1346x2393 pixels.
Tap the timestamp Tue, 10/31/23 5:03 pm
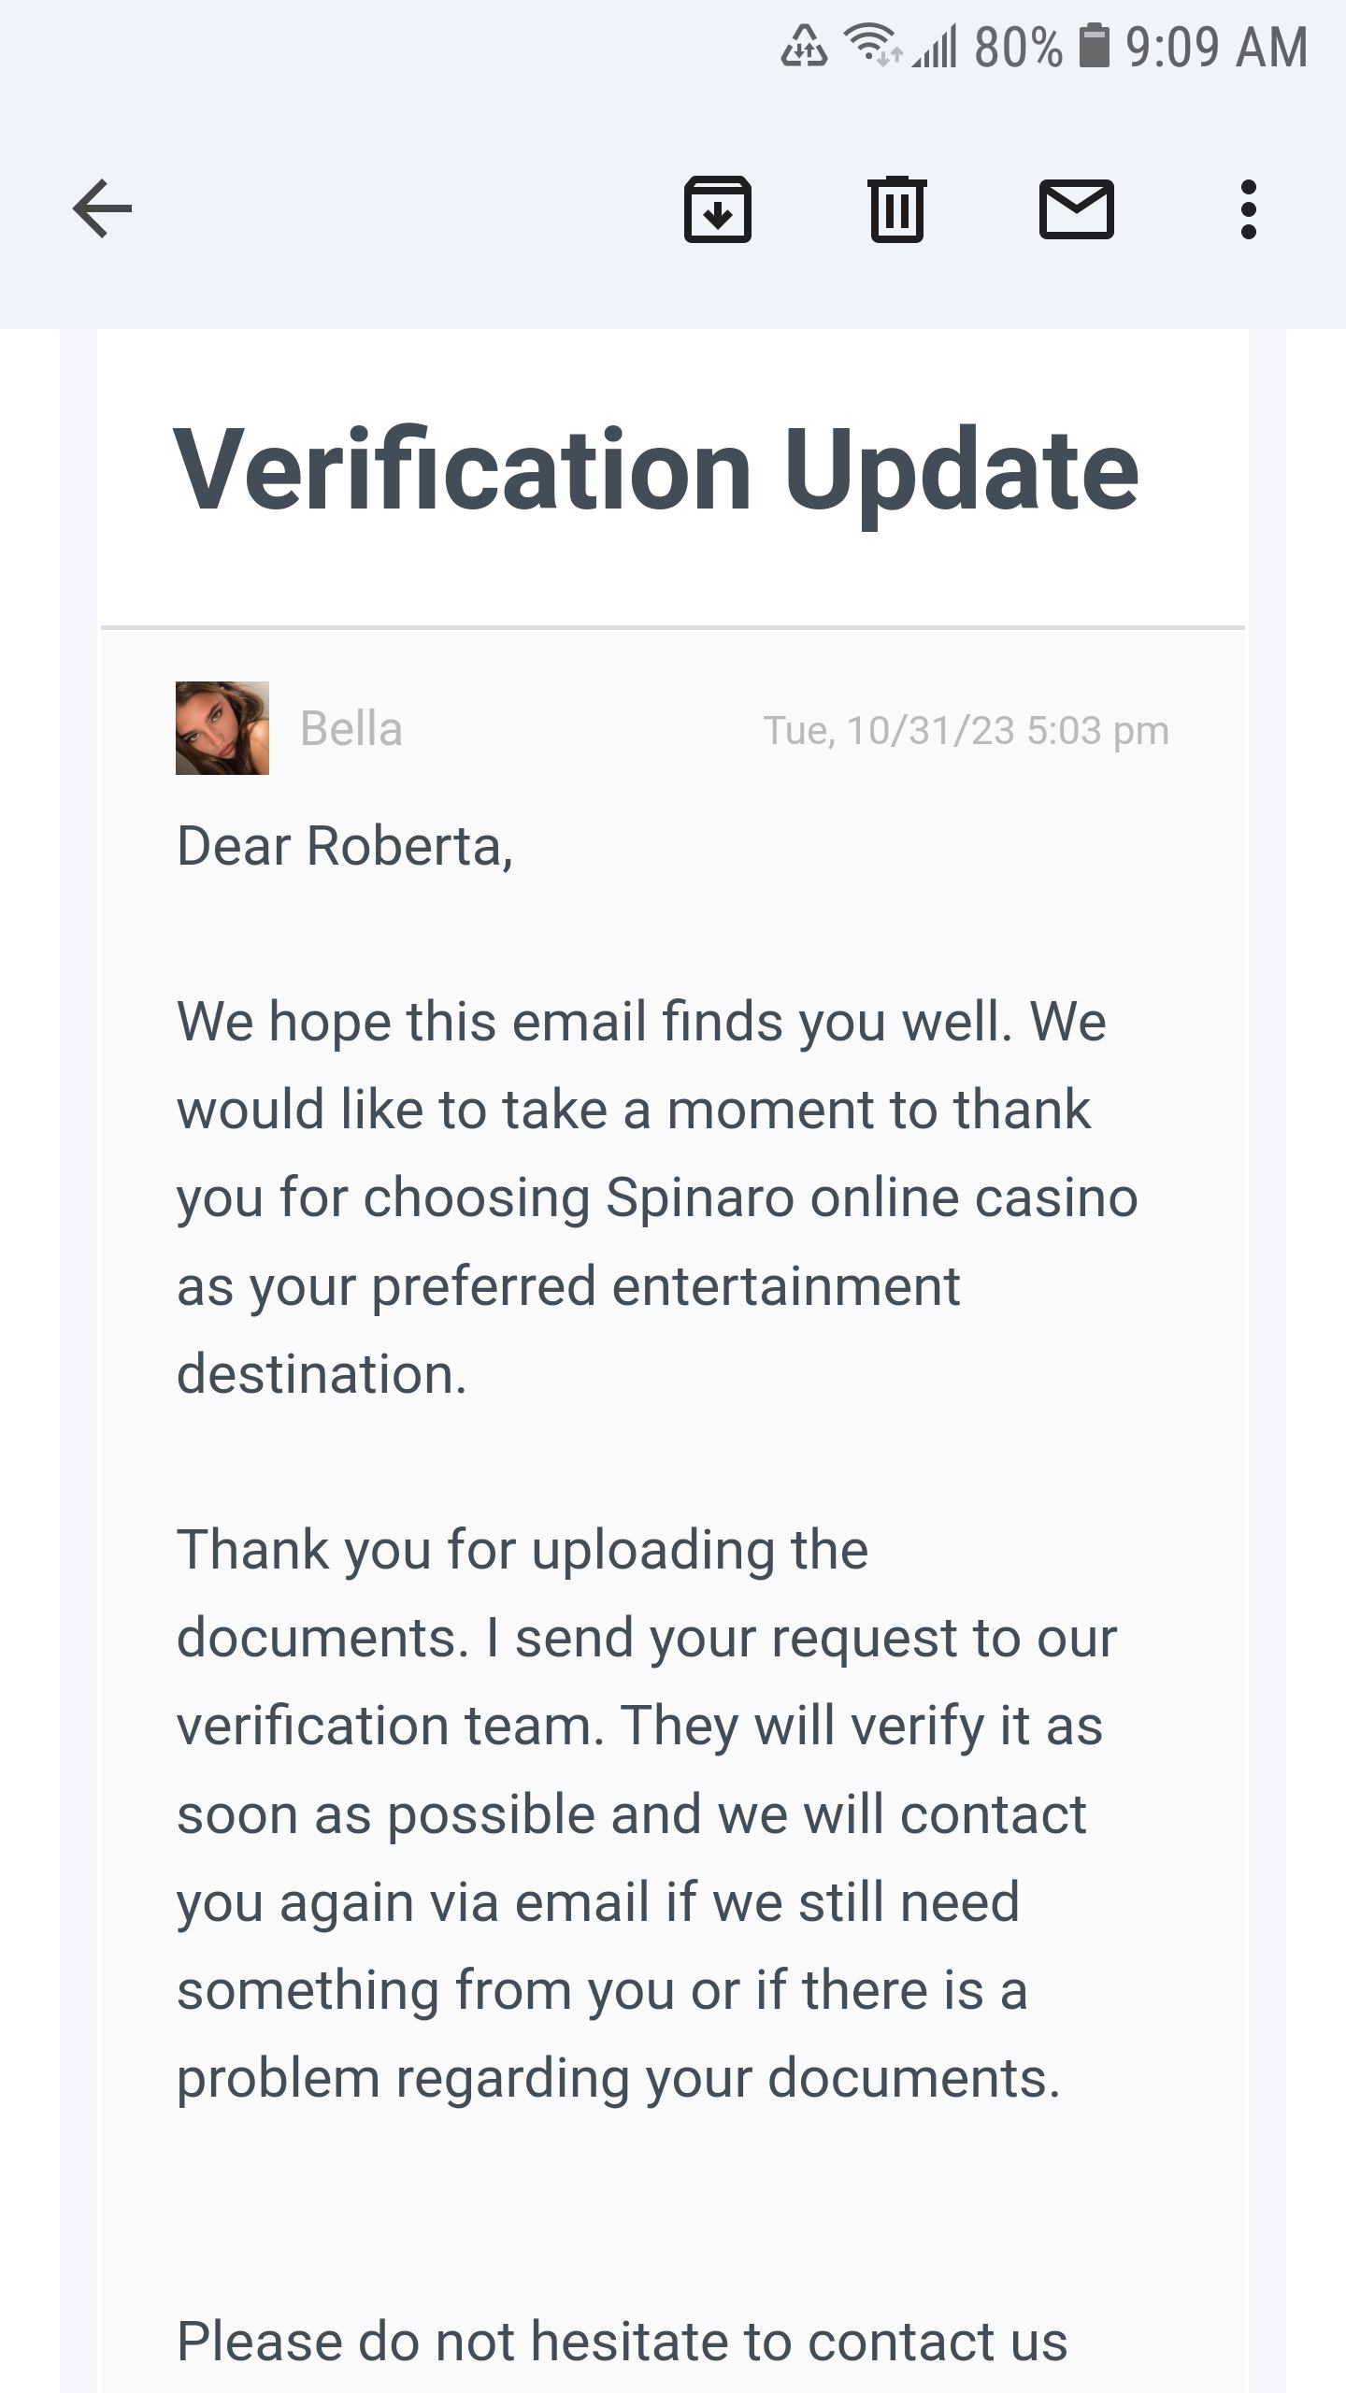tap(966, 731)
